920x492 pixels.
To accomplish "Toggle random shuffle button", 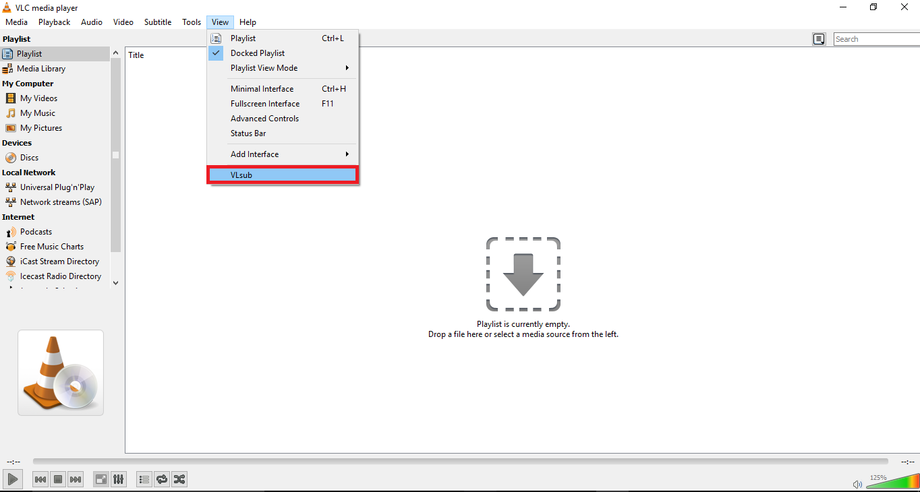I will tap(179, 479).
